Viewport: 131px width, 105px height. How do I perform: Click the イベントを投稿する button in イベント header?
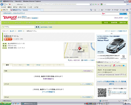point(86,84)
